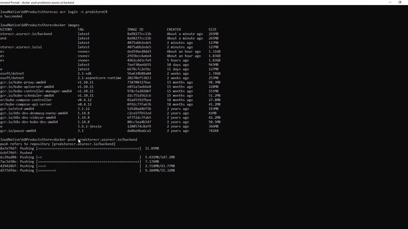Viewport: 408px width, 229px height.
Task: Click the 7.176MB pushed size
Action: pos(152,162)
